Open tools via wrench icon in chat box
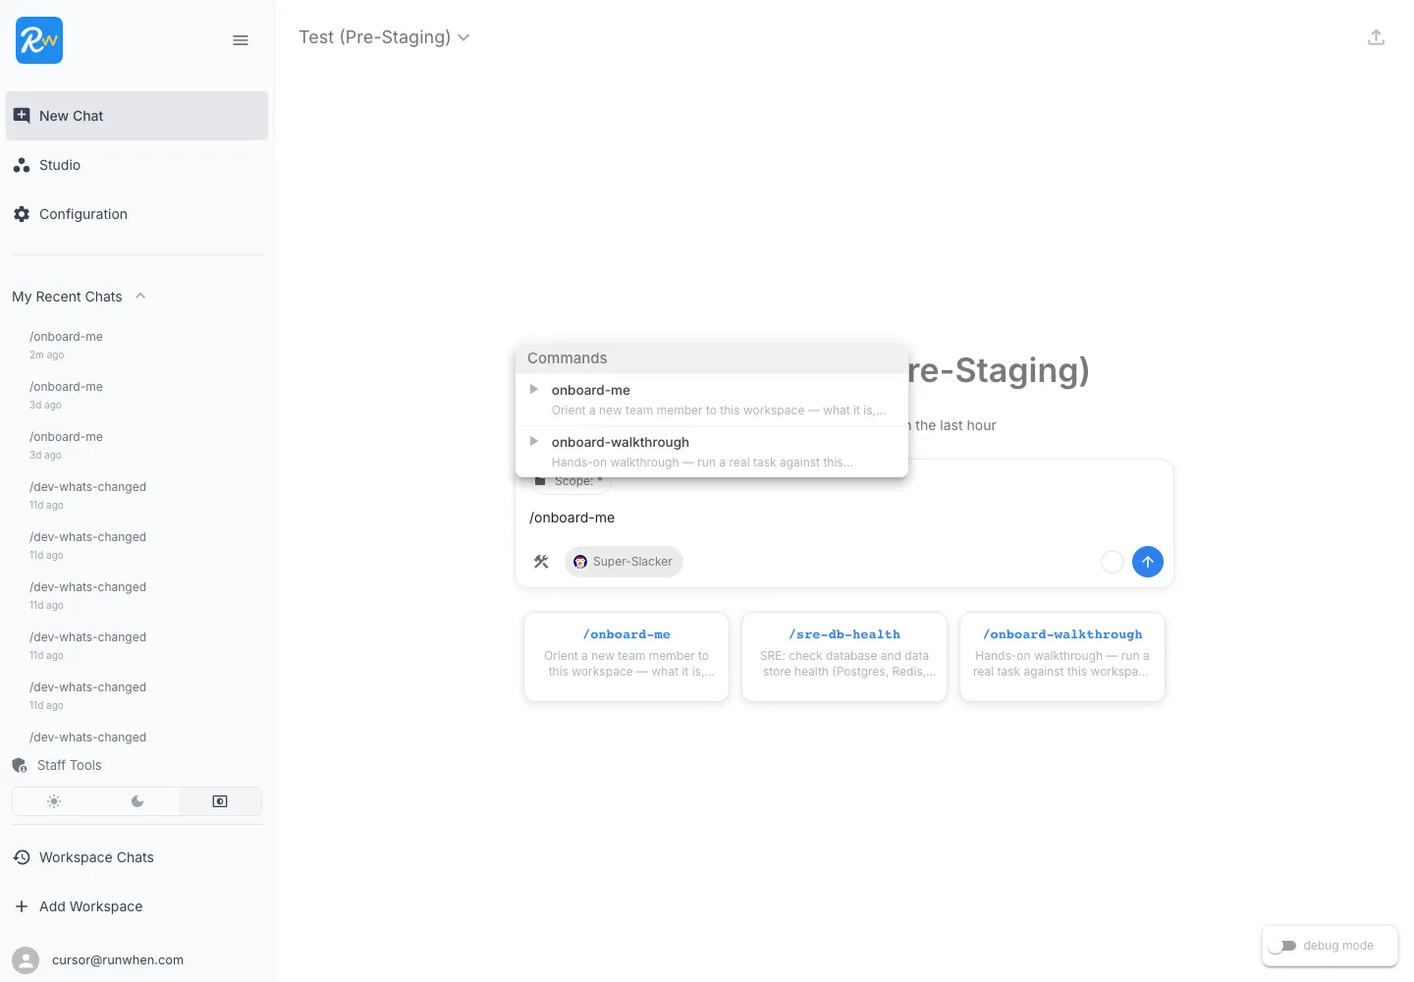1414x982 pixels. (x=541, y=562)
